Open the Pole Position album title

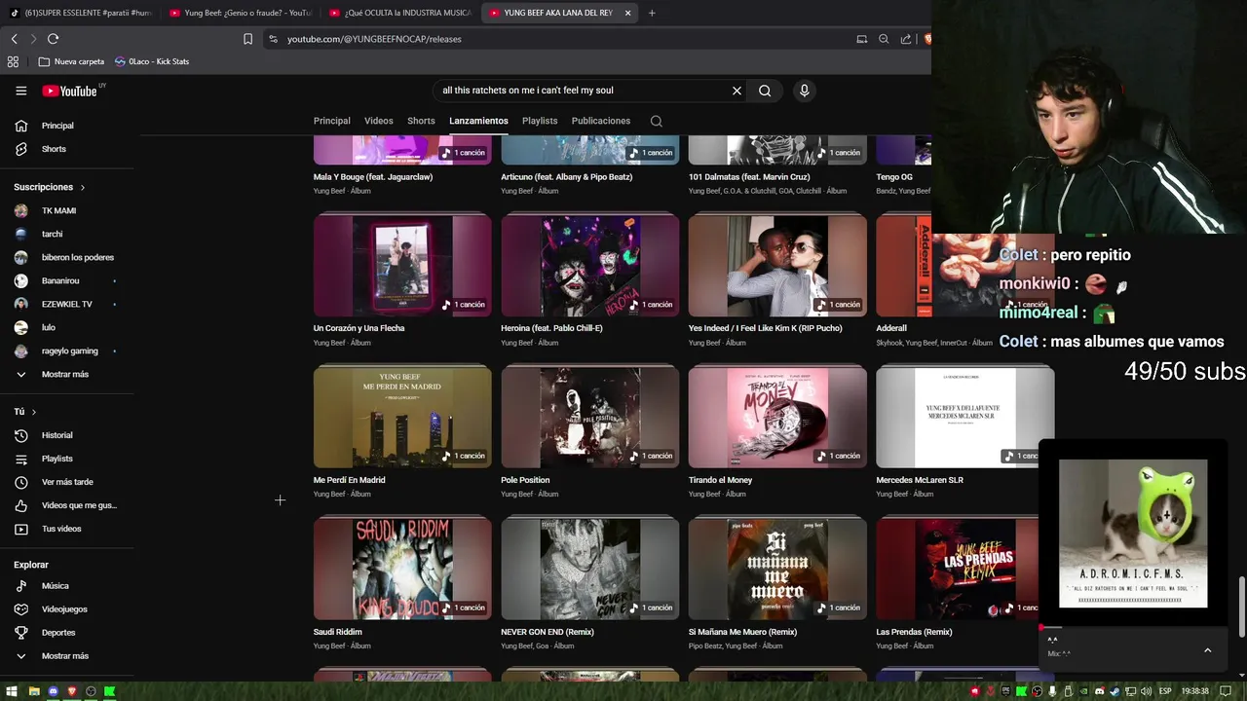[x=525, y=480]
